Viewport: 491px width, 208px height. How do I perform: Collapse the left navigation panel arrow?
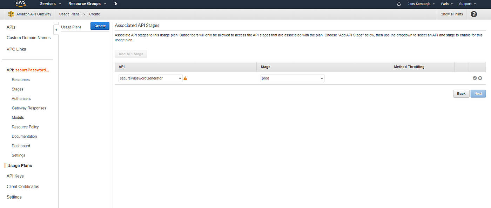[56, 30]
